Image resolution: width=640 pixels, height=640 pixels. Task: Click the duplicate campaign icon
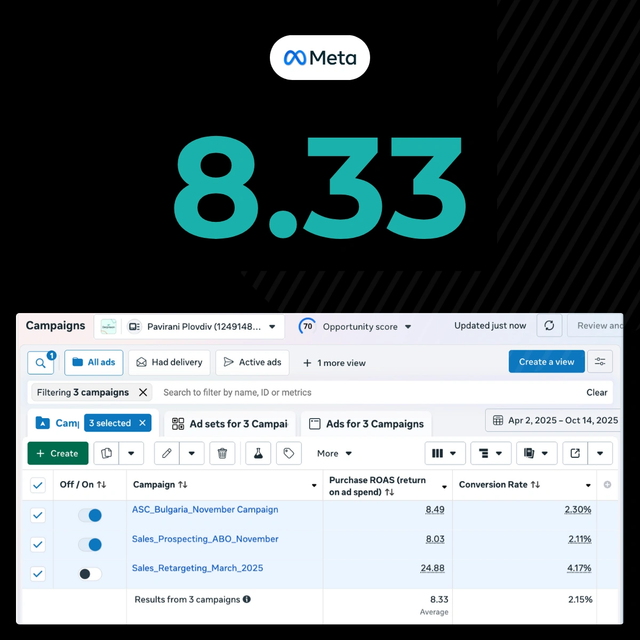coord(107,453)
